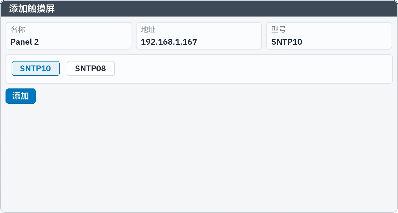Place cursor after Panel 2 text
Screen dimensions: 398x213
pos(40,42)
